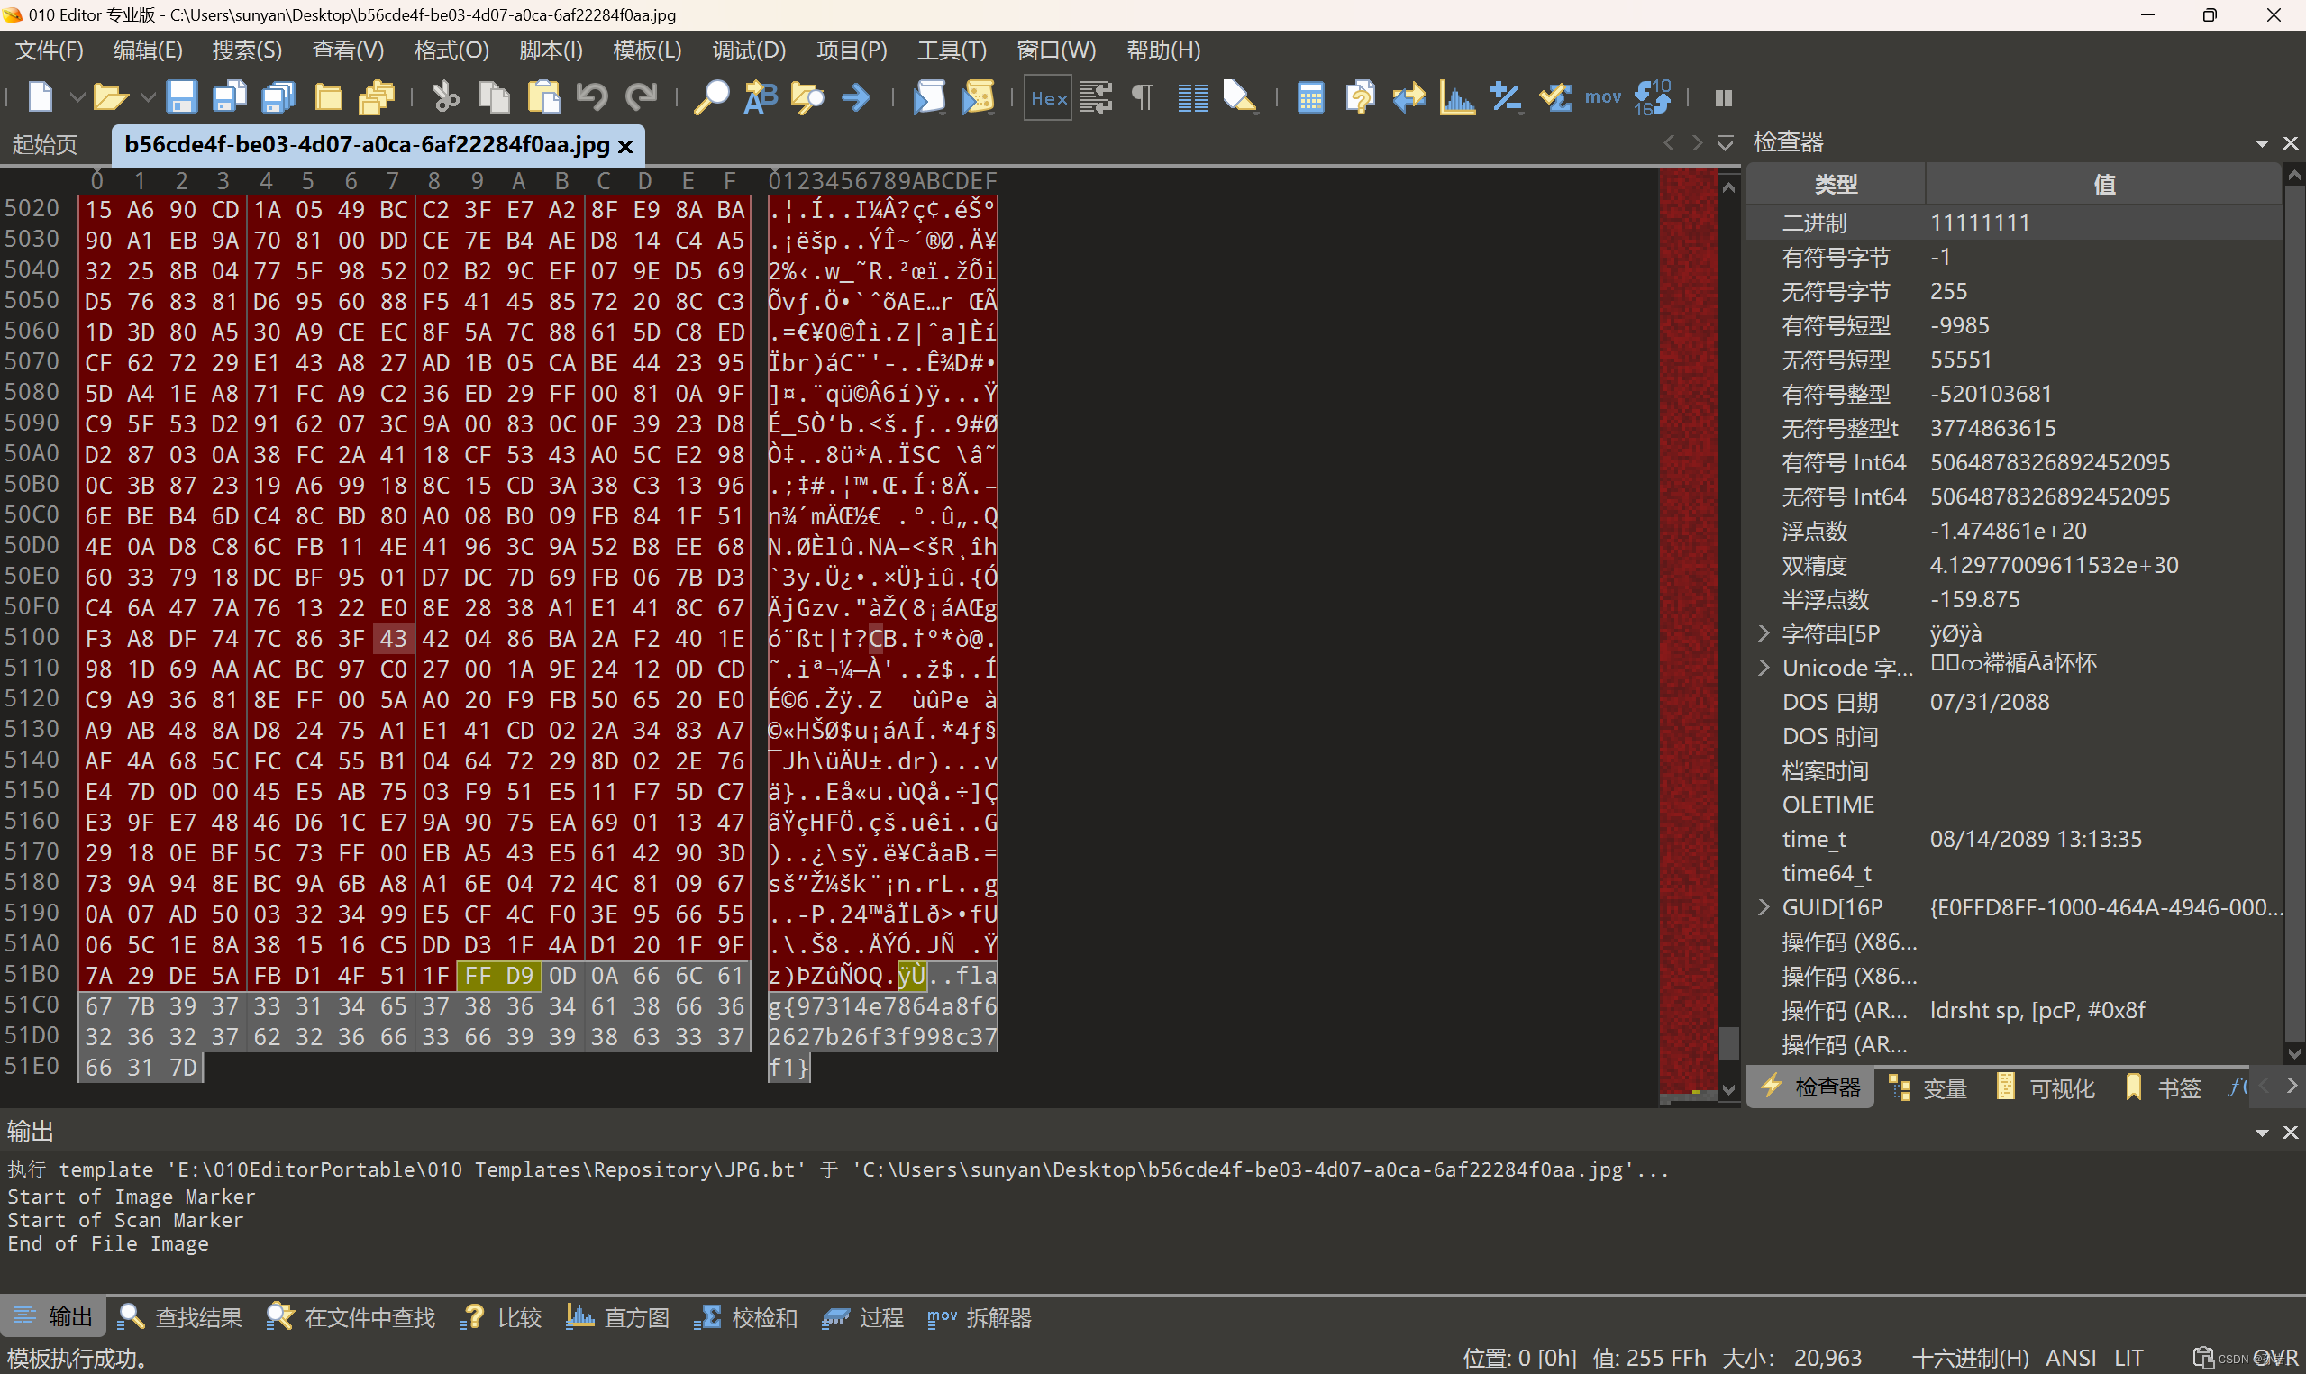Toggle the Hex edit mode button
The width and height of the screenshot is (2306, 1374).
click(x=1048, y=96)
